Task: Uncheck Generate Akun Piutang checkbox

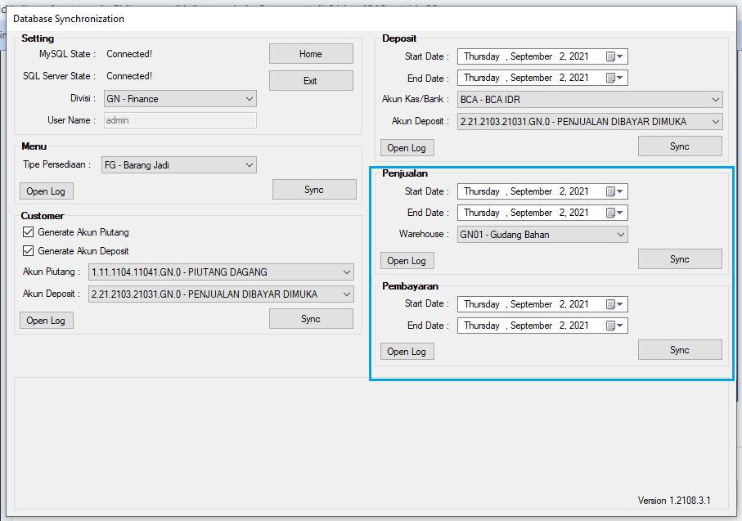Action: pyautogui.click(x=29, y=232)
